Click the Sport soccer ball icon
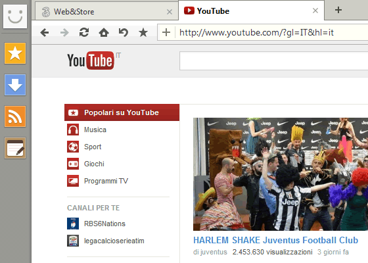368x263 pixels. [x=73, y=147]
